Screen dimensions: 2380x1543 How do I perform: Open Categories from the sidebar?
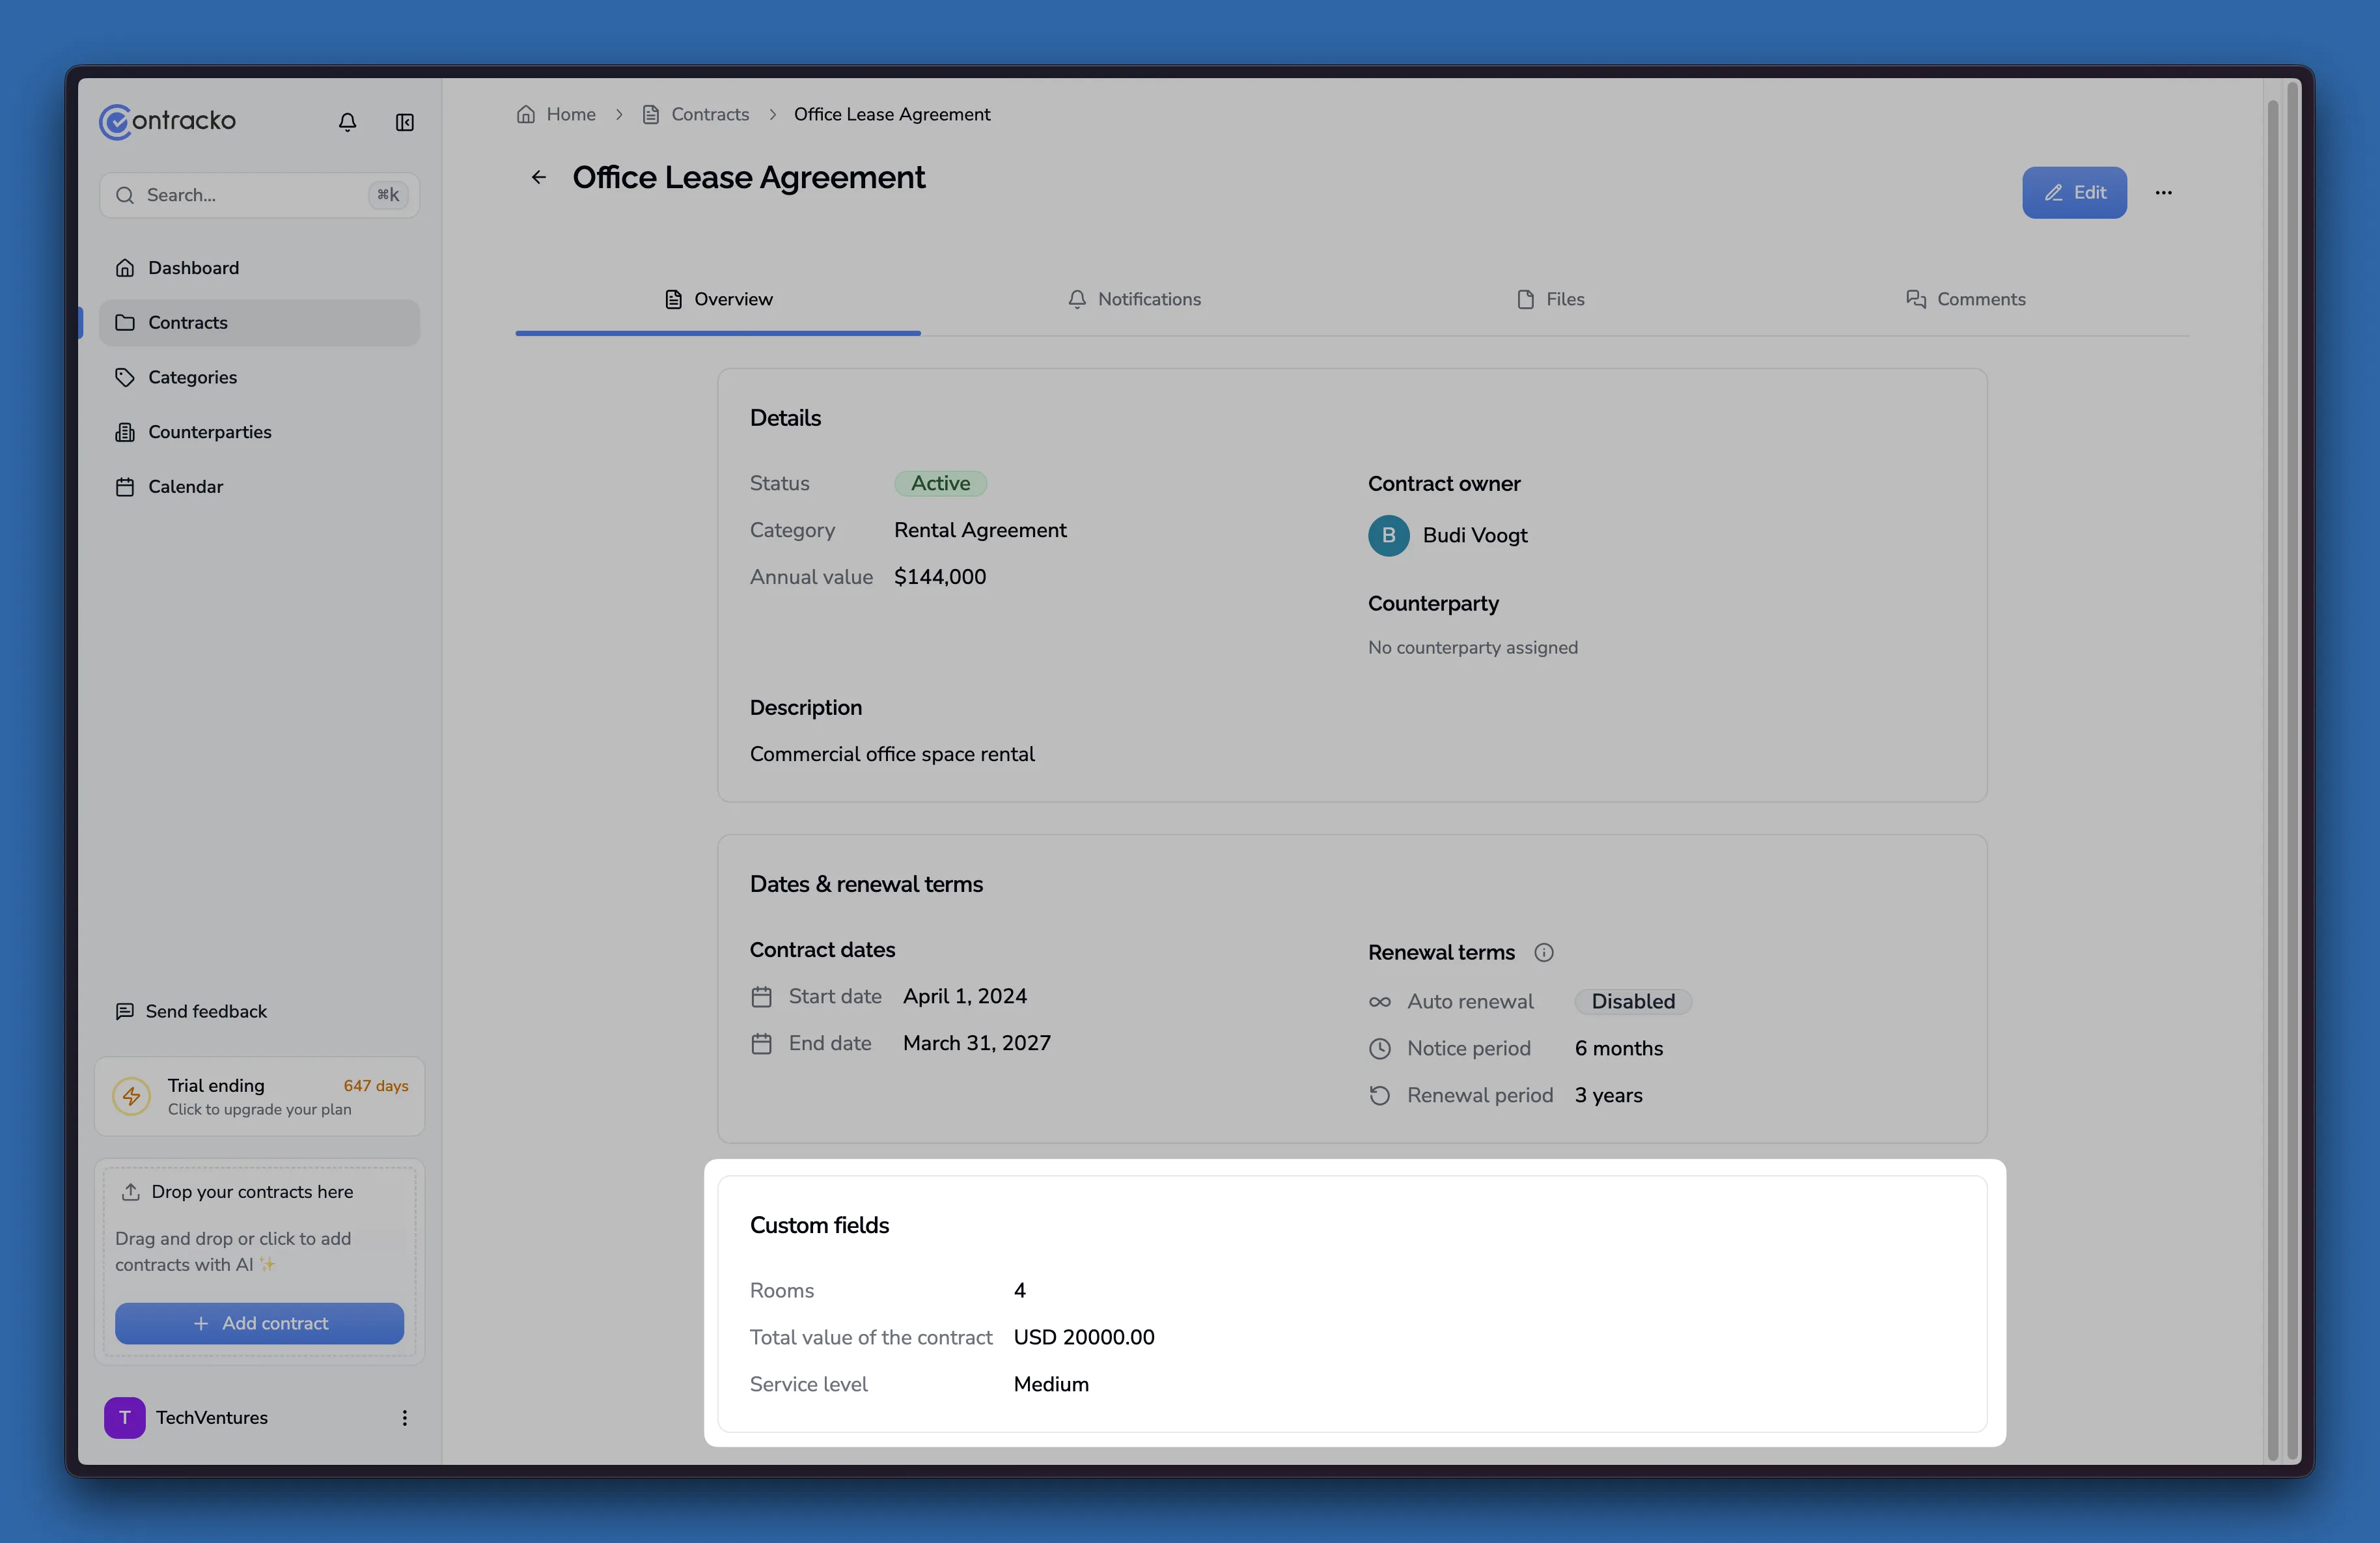click(192, 377)
